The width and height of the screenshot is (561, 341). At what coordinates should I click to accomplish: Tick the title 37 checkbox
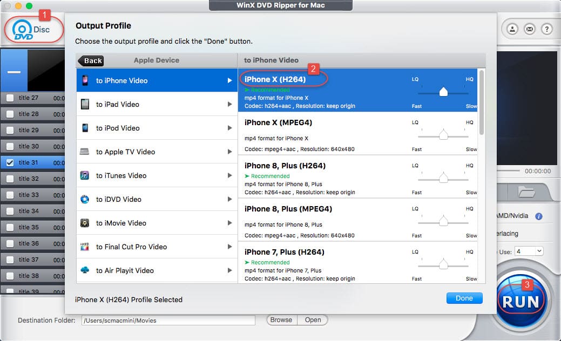(x=10, y=260)
